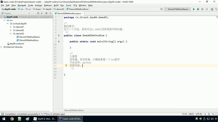Collapse all icon in Project panel

click(x=42, y=13)
